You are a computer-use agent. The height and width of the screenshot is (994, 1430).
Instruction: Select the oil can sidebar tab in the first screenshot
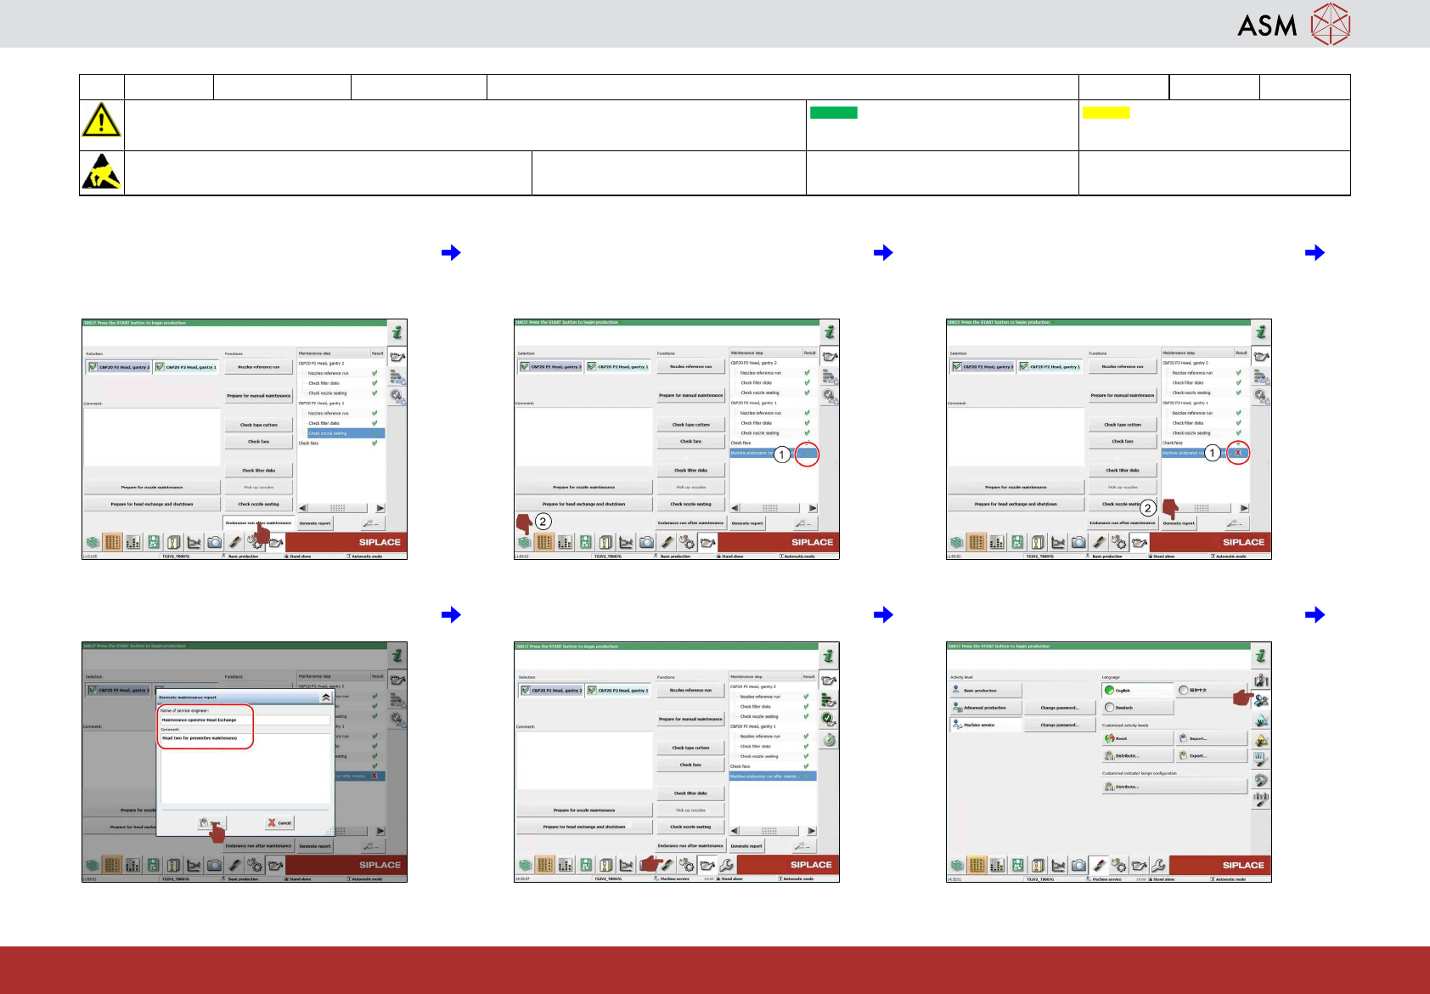click(397, 357)
